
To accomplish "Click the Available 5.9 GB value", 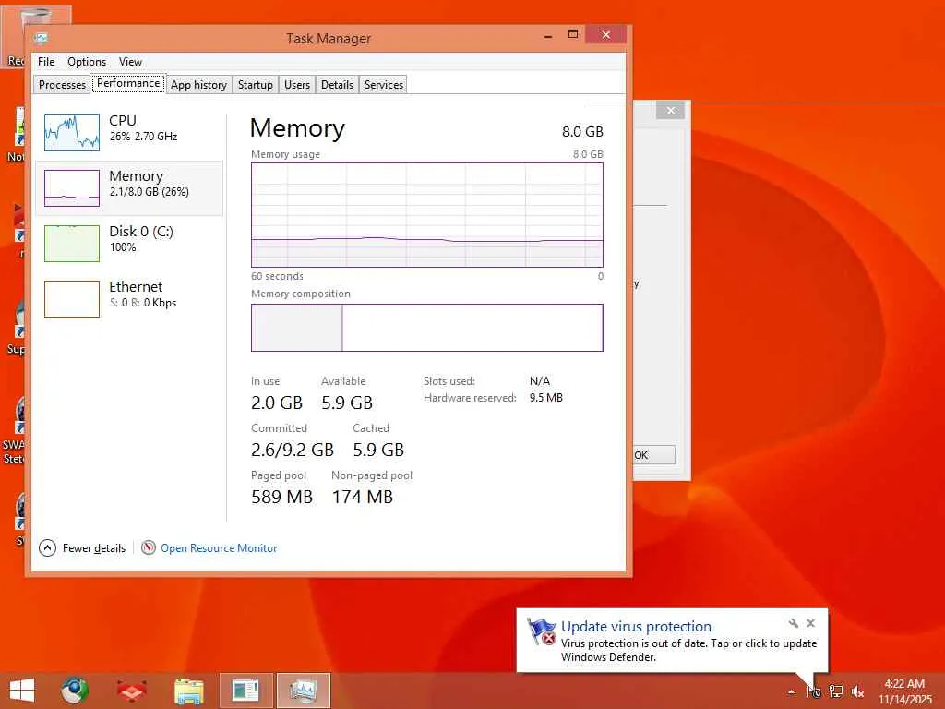I will (x=347, y=403).
